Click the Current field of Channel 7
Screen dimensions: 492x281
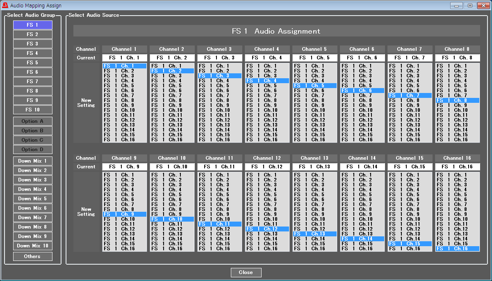(410, 58)
